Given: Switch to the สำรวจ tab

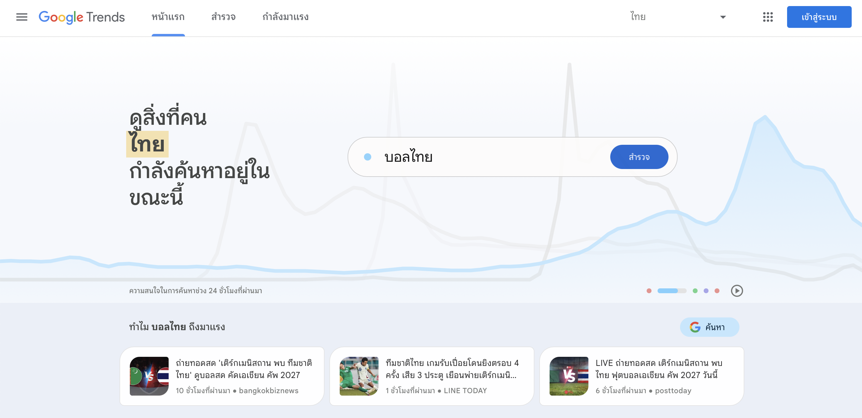Looking at the screenshot, I should coord(223,17).
